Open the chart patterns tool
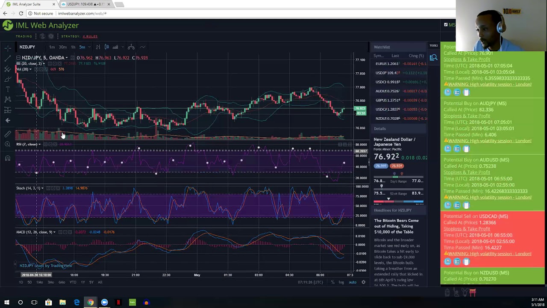Screen dimensions: 547x308 (x=8, y=100)
